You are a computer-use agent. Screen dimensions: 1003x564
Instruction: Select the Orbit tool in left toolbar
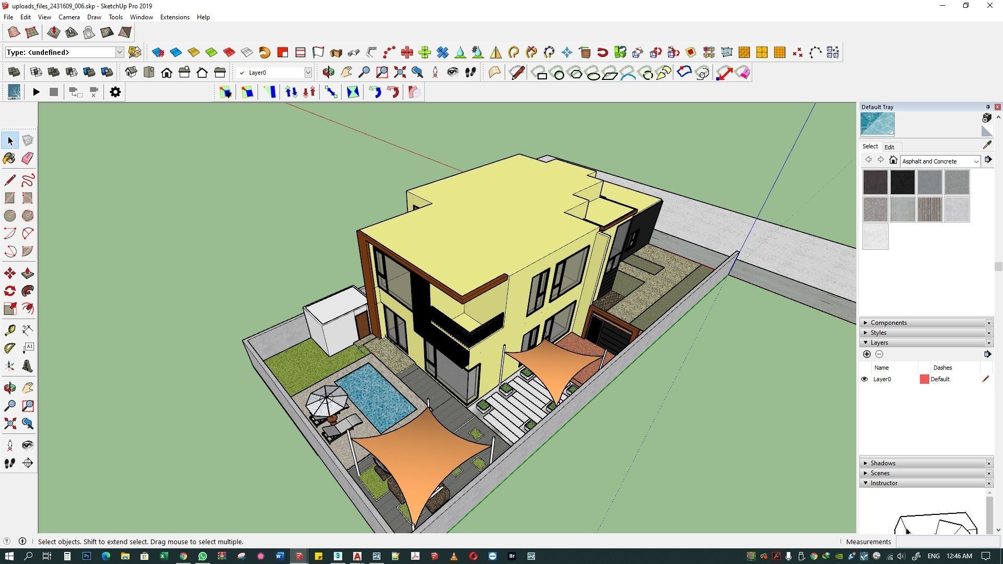(x=9, y=387)
